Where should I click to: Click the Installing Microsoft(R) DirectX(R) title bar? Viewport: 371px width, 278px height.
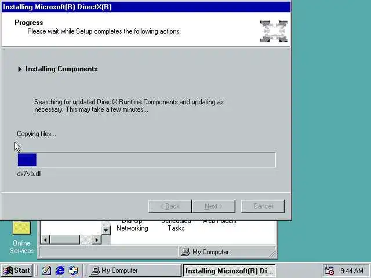[x=146, y=7]
